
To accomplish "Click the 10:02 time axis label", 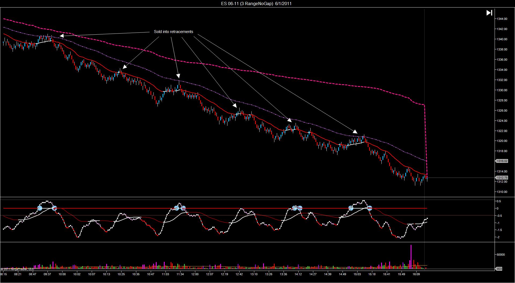I will coord(77,274).
